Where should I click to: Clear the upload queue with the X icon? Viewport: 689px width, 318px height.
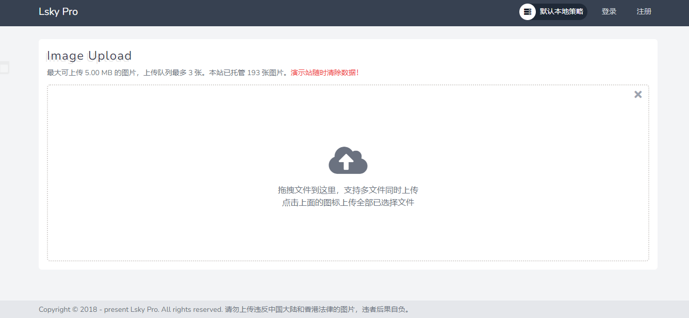(x=638, y=95)
